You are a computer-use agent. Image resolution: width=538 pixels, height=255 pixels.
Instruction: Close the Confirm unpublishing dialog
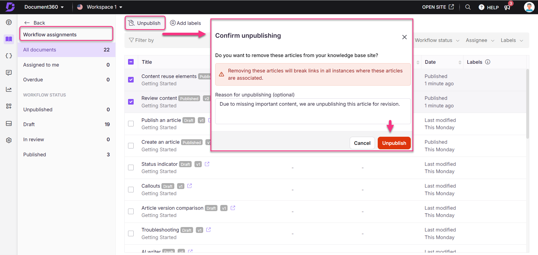click(404, 37)
